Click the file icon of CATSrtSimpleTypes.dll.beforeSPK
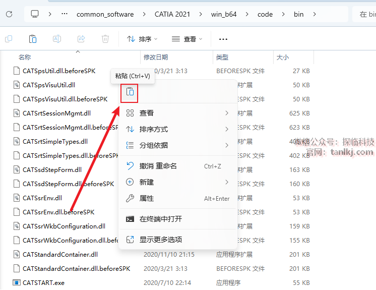376x290 pixels. coord(17,155)
